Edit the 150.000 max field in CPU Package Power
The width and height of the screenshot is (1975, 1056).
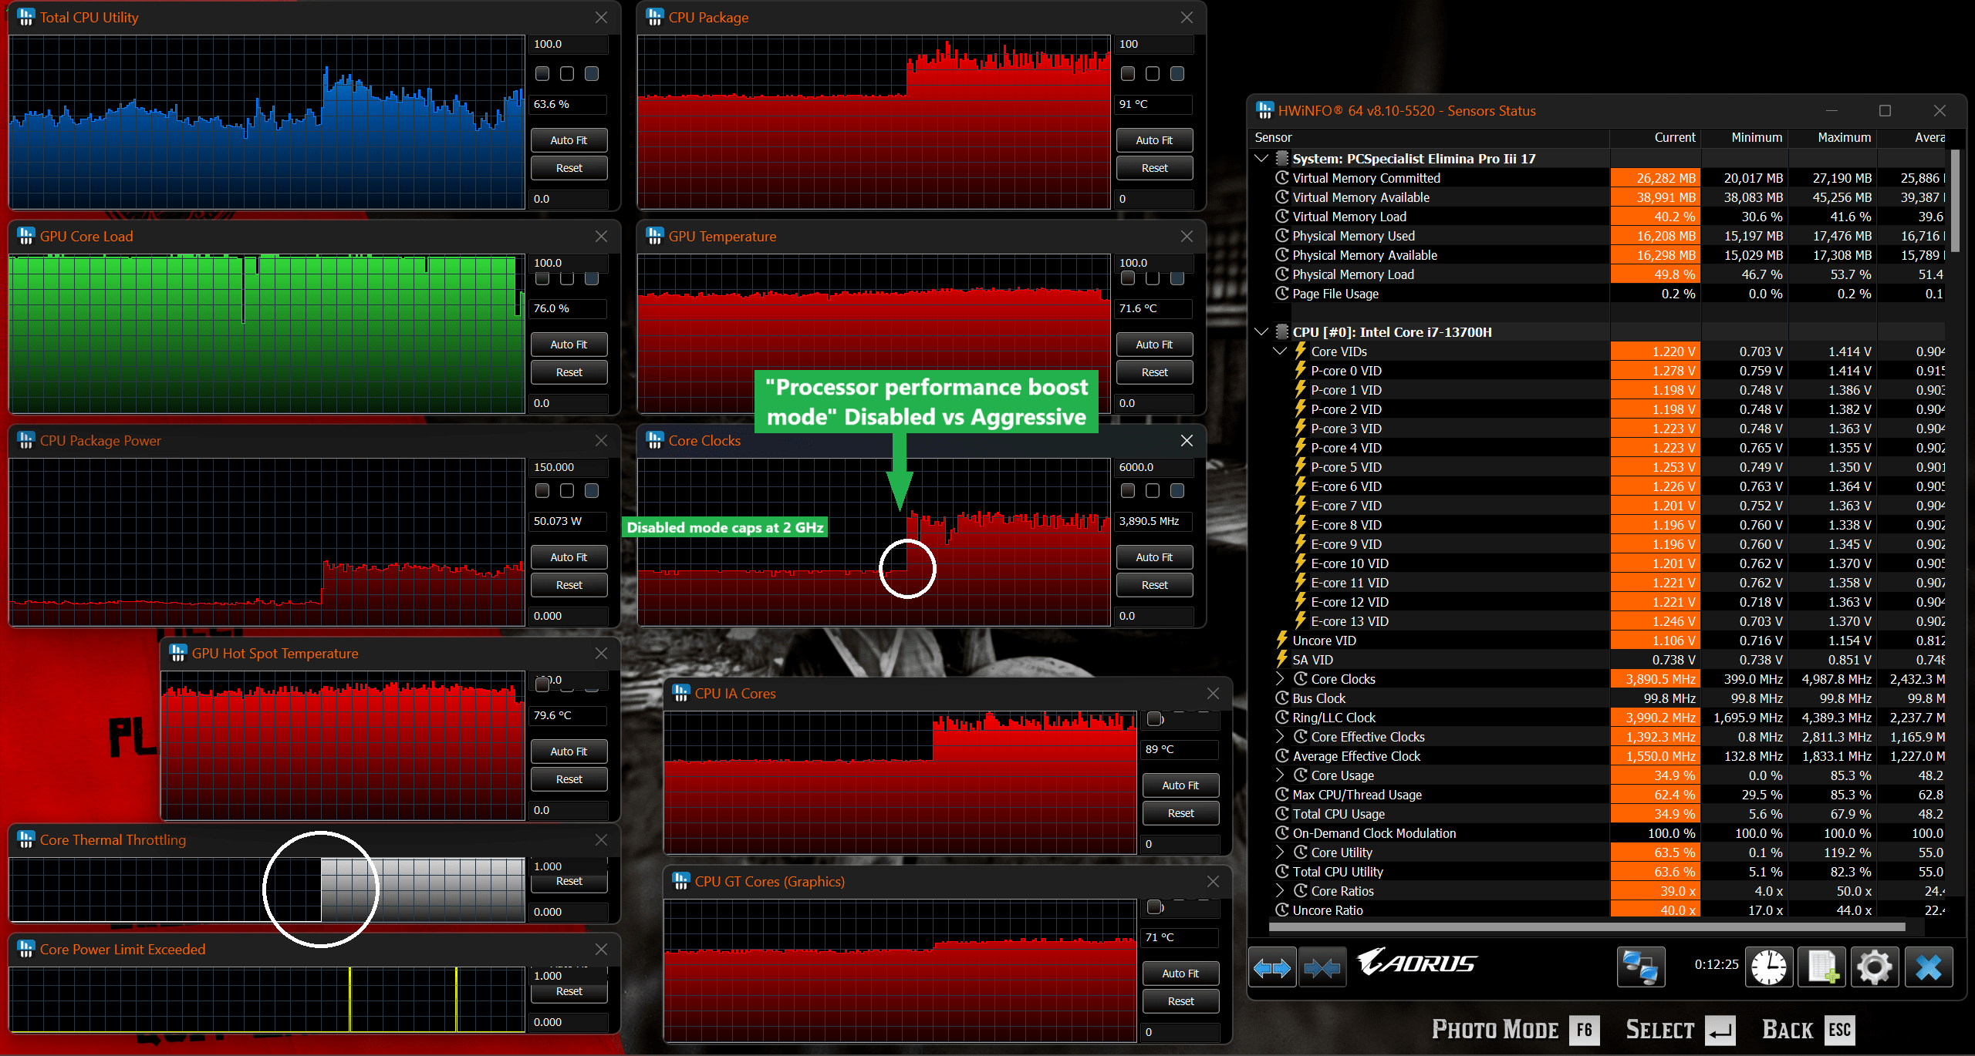[x=569, y=467]
